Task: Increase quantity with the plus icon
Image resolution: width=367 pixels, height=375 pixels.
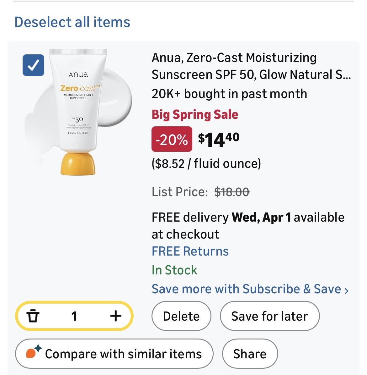Action: click(x=116, y=316)
